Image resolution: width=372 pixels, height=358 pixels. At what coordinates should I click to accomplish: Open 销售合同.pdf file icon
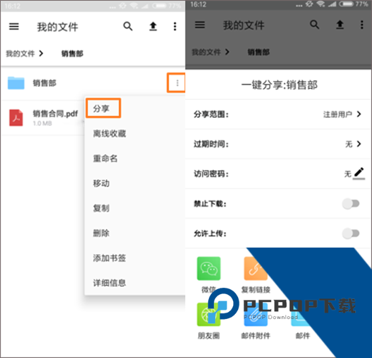click(16, 117)
